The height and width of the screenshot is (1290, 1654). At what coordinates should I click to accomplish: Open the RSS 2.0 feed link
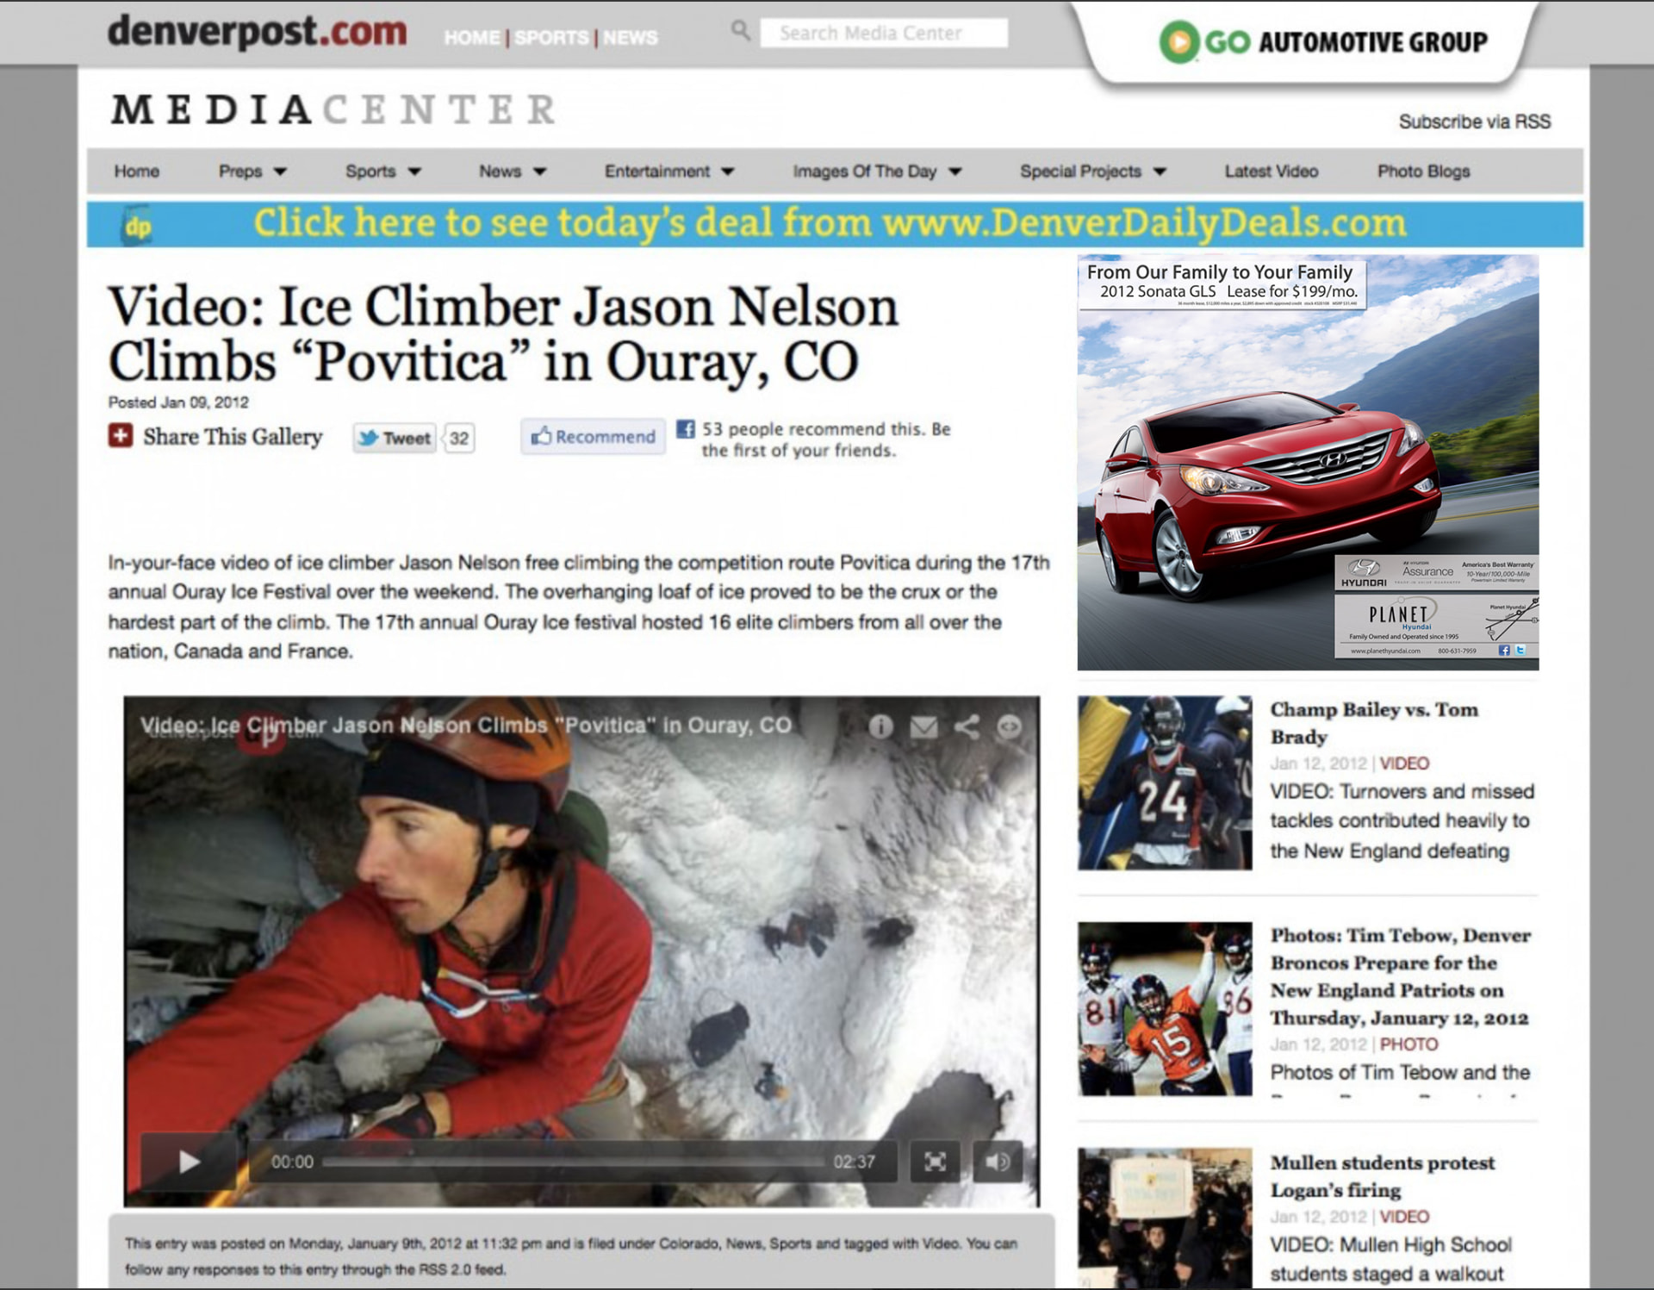[x=462, y=1269]
